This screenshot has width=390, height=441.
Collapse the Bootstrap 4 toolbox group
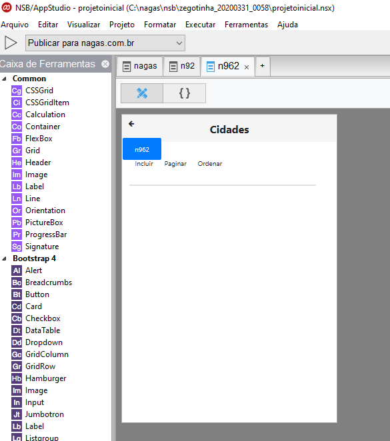[x=4, y=258]
